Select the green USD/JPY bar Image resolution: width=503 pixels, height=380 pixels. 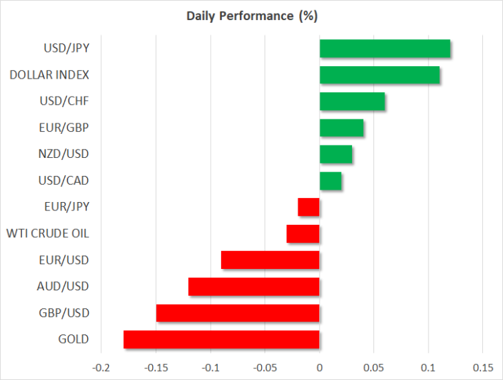(x=385, y=48)
